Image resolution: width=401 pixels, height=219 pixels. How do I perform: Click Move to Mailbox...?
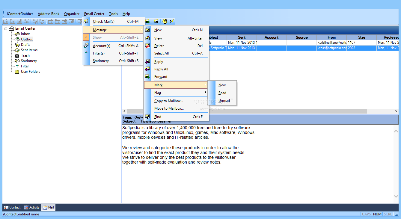tap(176, 108)
